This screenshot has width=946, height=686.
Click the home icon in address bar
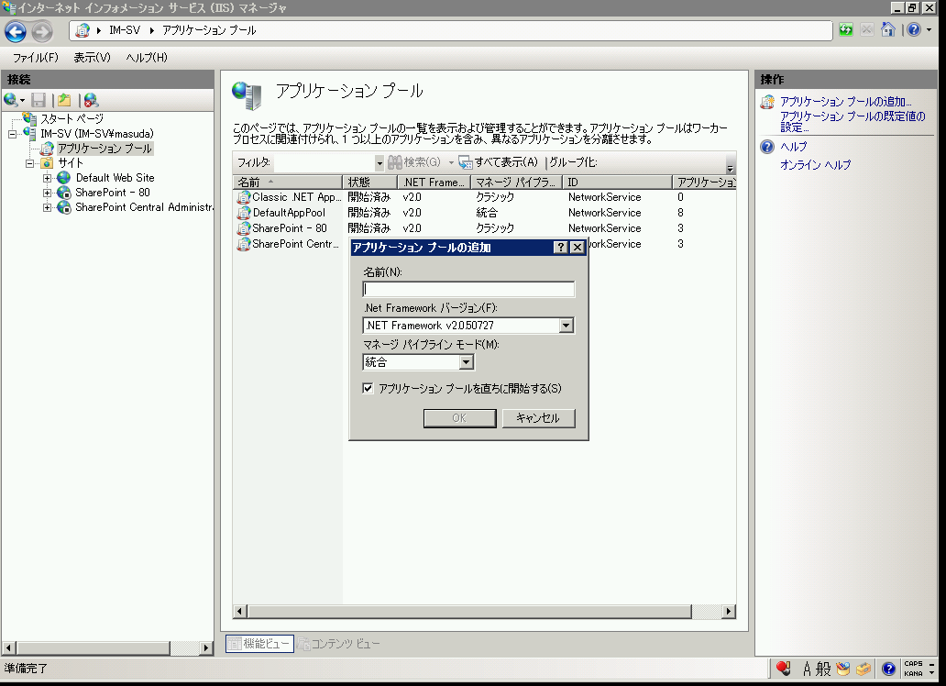(x=886, y=30)
